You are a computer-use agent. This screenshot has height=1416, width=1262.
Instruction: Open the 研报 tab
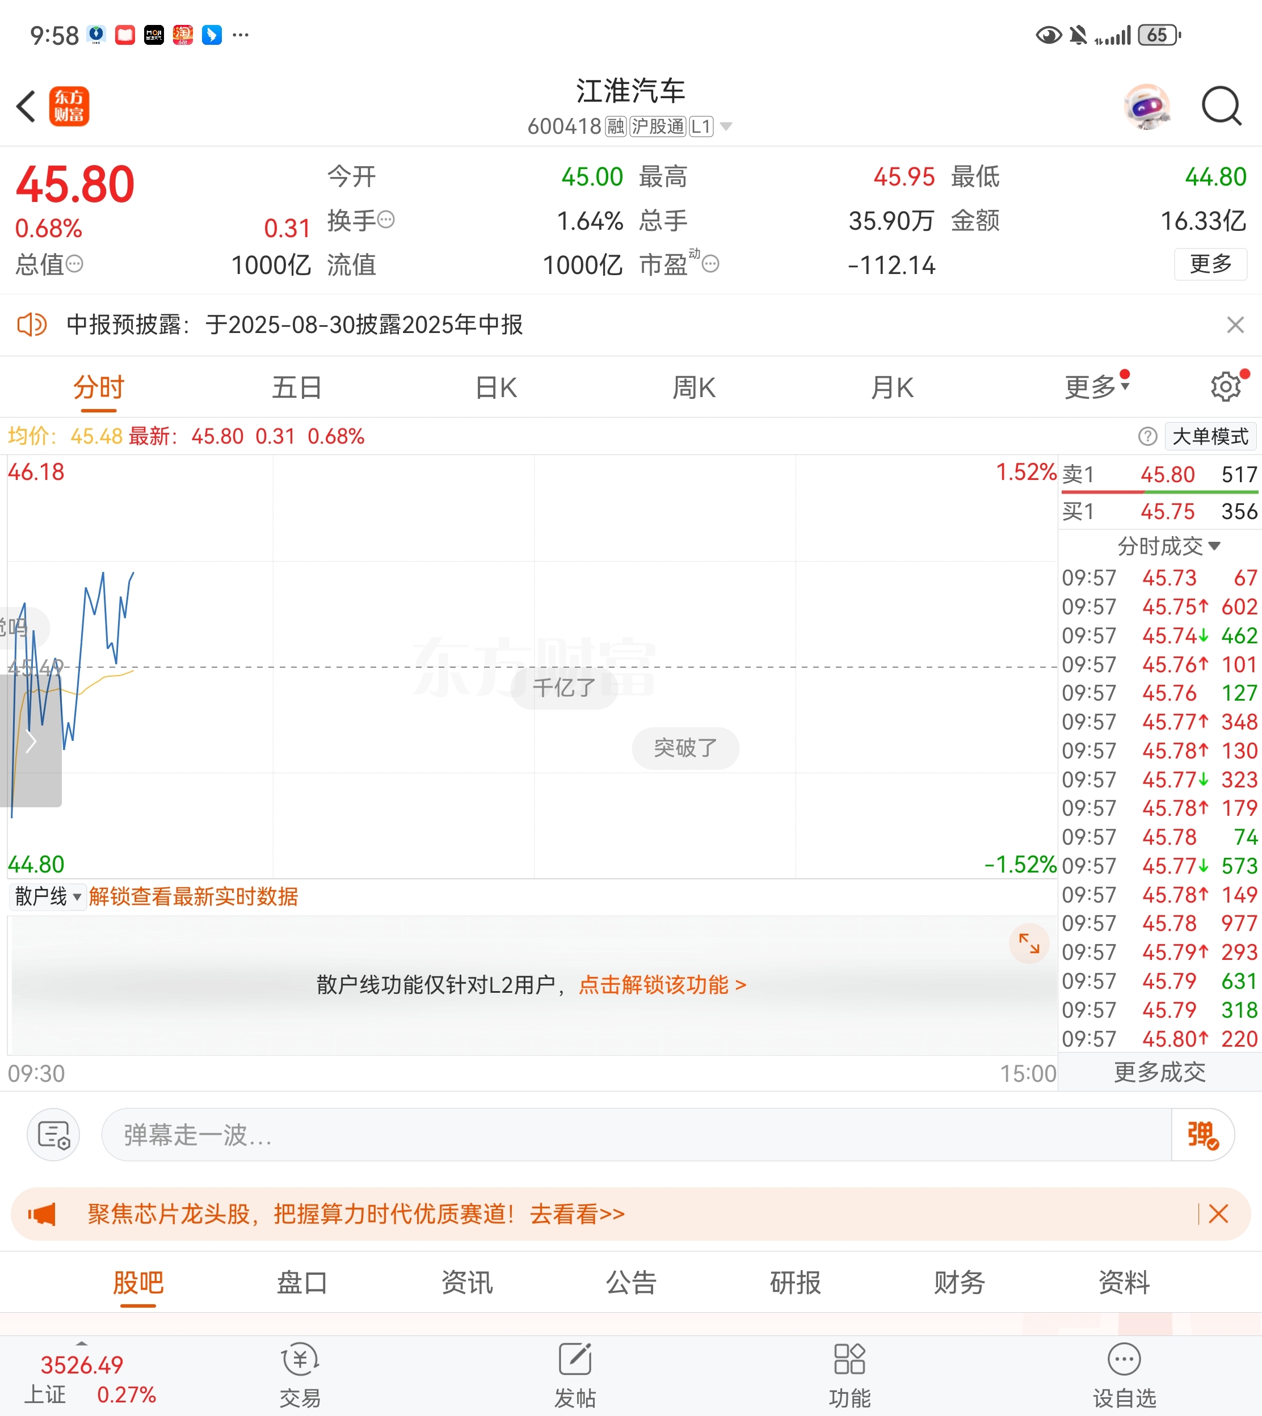click(x=796, y=1282)
